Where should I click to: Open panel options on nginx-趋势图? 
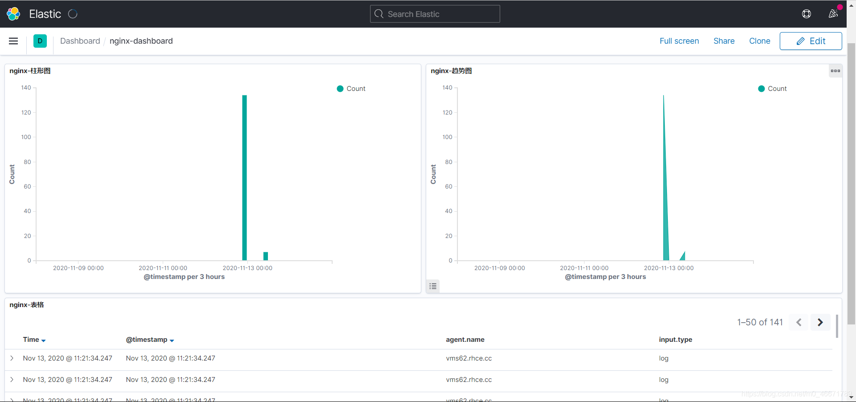point(835,71)
